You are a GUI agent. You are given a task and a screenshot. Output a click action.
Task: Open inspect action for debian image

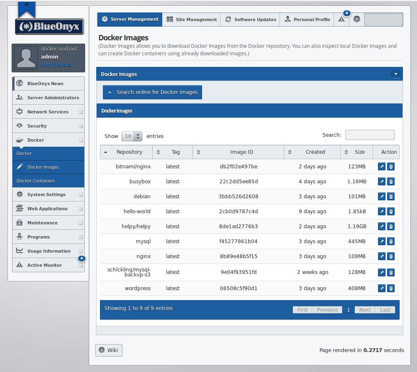pyautogui.click(x=382, y=197)
